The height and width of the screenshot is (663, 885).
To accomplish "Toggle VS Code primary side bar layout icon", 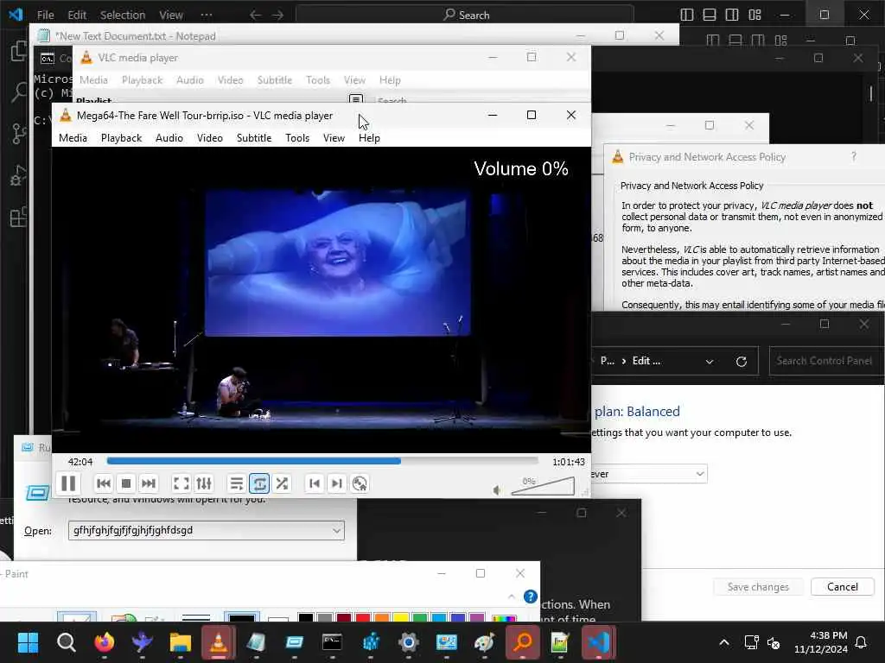I will click(x=687, y=15).
